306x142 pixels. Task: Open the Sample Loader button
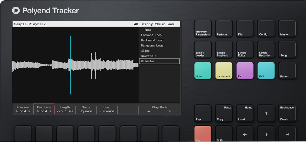click(203, 50)
